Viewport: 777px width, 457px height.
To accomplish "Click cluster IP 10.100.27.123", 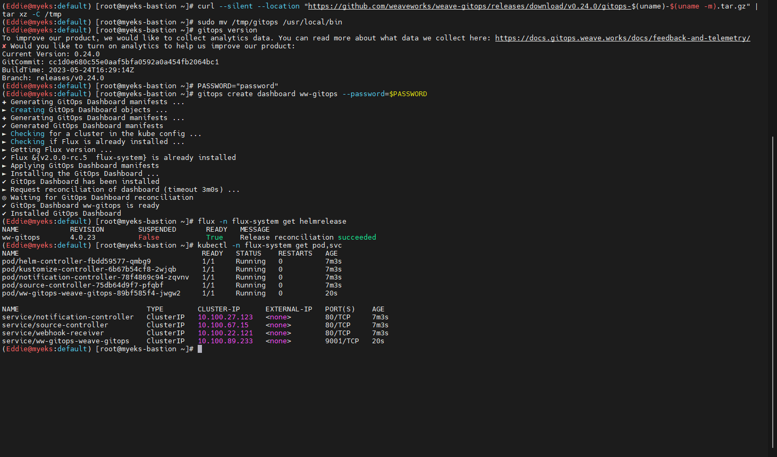I will [x=225, y=317].
